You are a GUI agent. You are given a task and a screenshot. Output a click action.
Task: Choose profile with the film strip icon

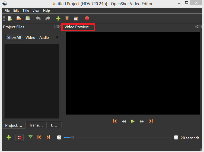coord(67,18)
